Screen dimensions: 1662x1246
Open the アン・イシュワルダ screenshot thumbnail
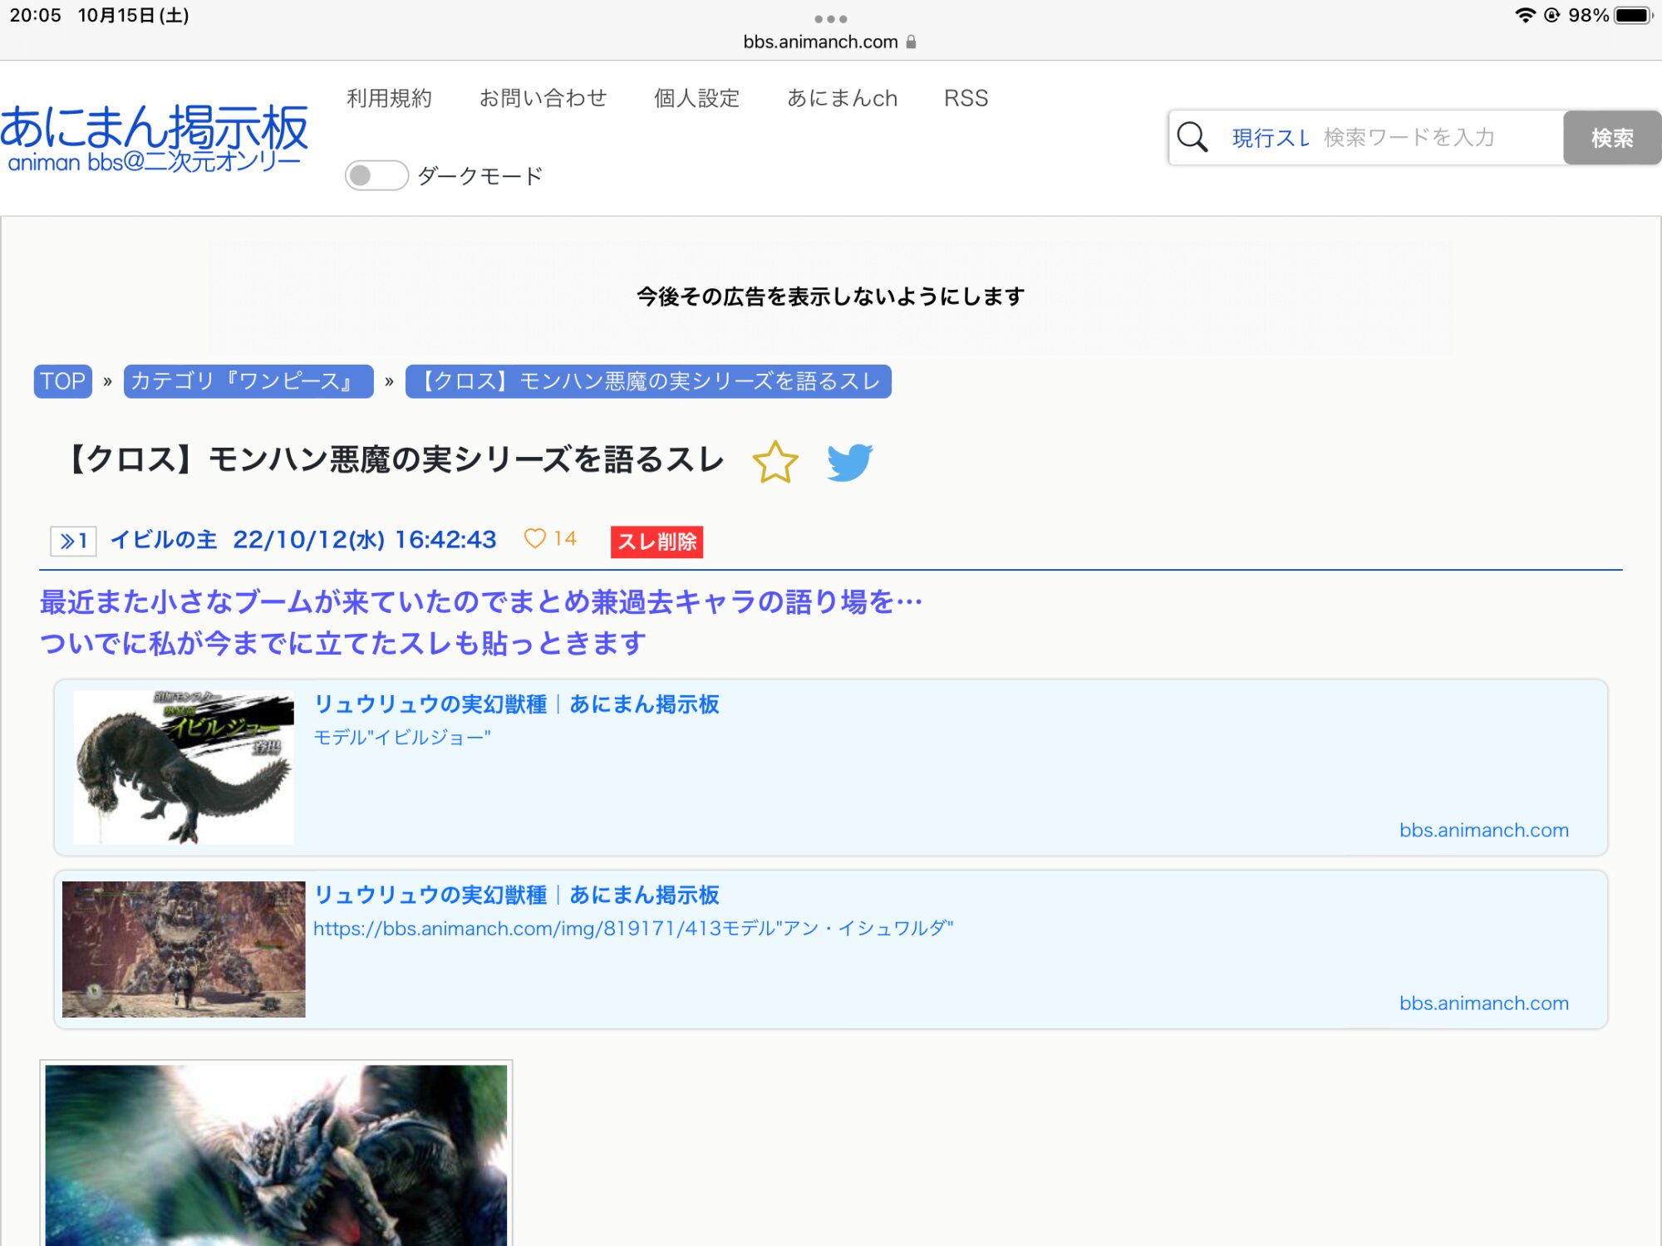[184, 949]
